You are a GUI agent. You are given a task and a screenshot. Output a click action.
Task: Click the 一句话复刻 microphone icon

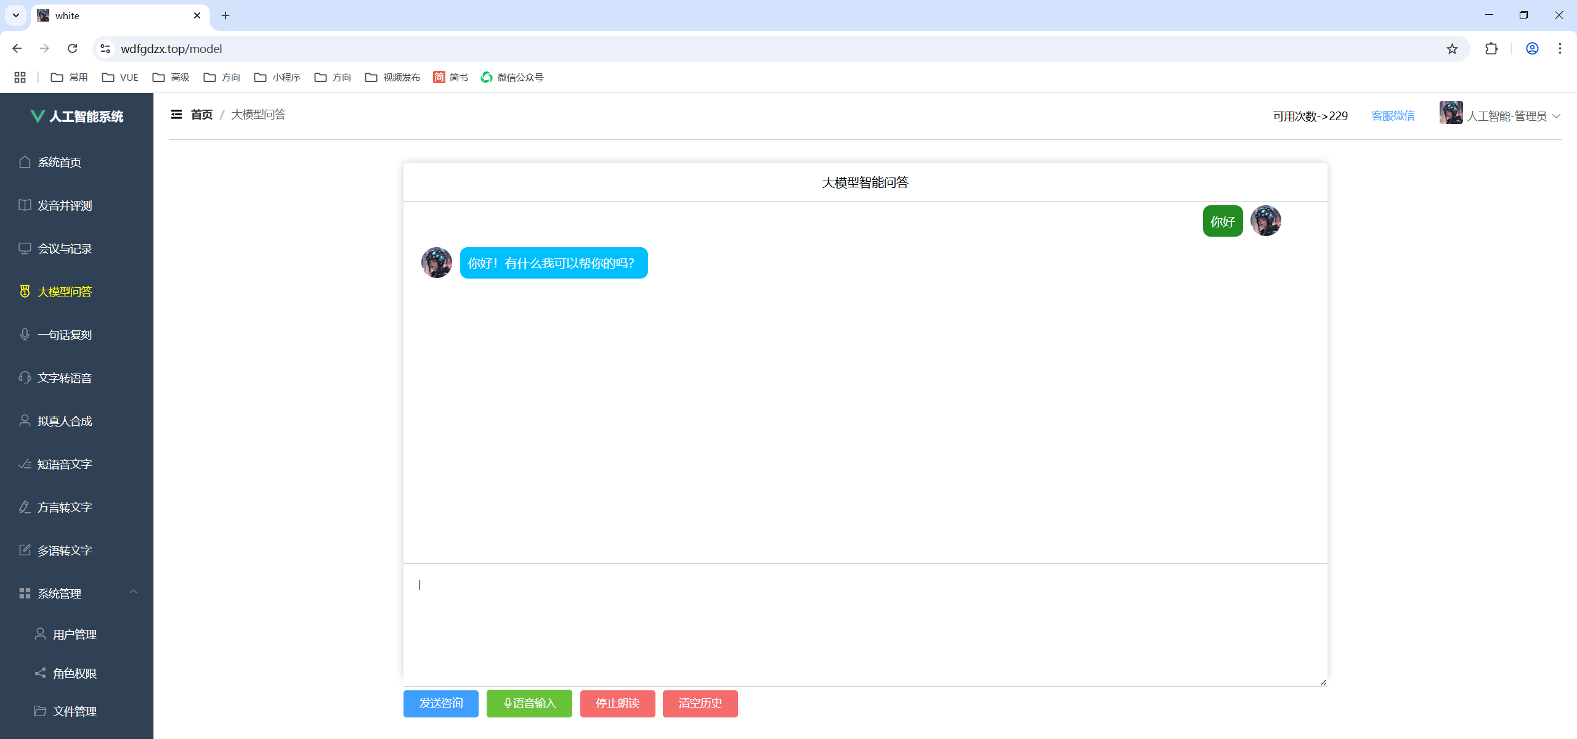25,335
